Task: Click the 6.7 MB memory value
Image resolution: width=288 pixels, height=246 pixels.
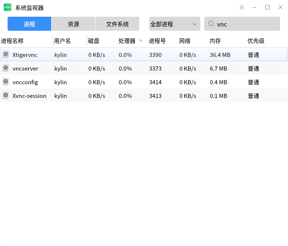Action: 219,69
